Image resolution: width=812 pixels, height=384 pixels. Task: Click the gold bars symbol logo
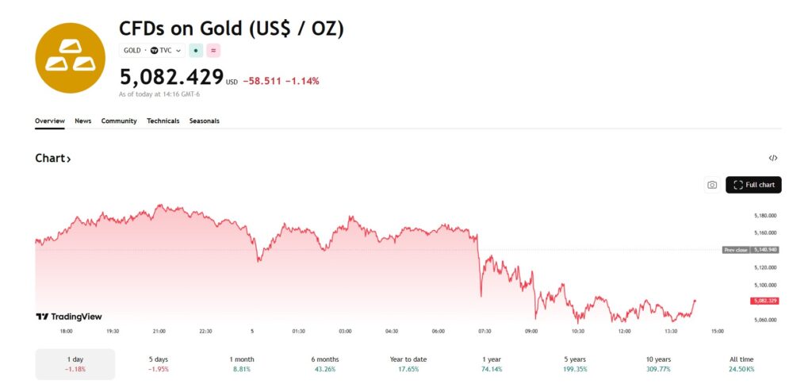[70, 58]
